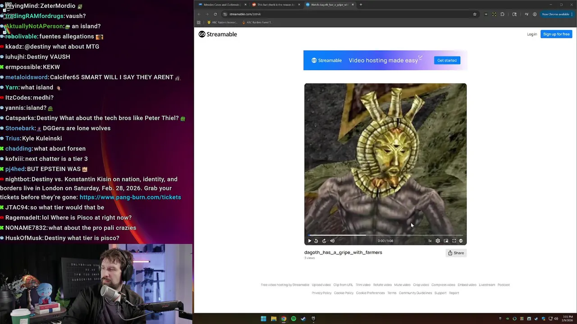577x324 pixels.
Task: Open the Compress video footer link
Action: point(443,285)
